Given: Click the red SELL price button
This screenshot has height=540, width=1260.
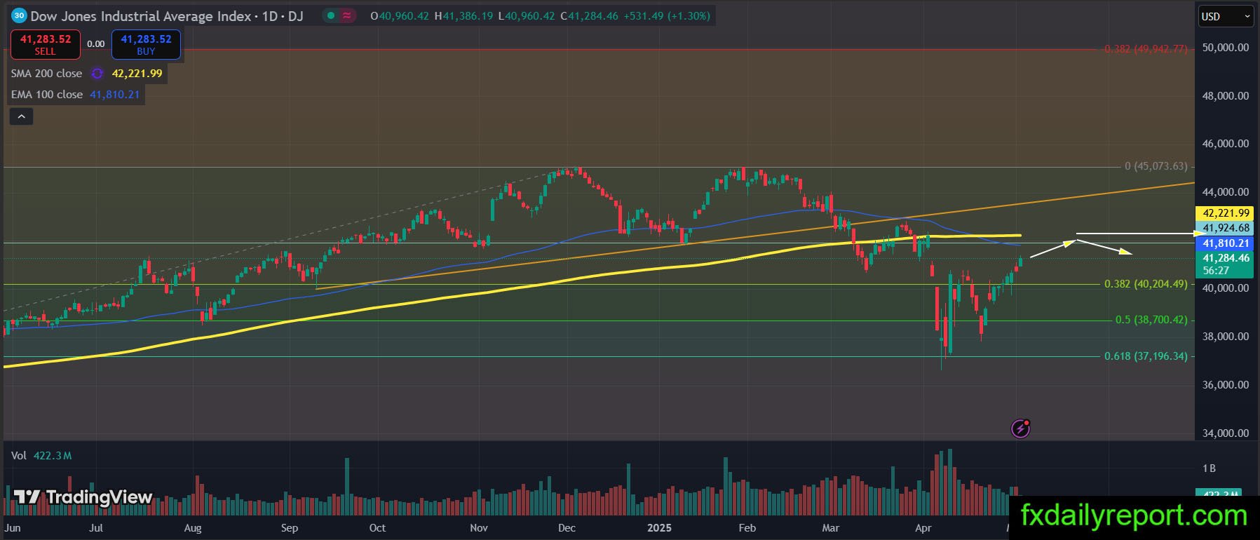Looking at the screenshot, I should 45,45.
